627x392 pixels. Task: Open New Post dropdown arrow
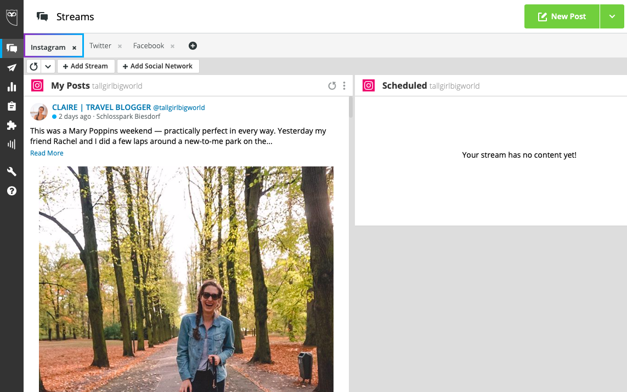point(612,16)
